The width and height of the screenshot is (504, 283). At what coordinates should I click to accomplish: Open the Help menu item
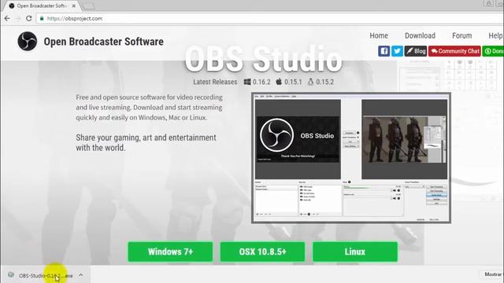point(495,35)
